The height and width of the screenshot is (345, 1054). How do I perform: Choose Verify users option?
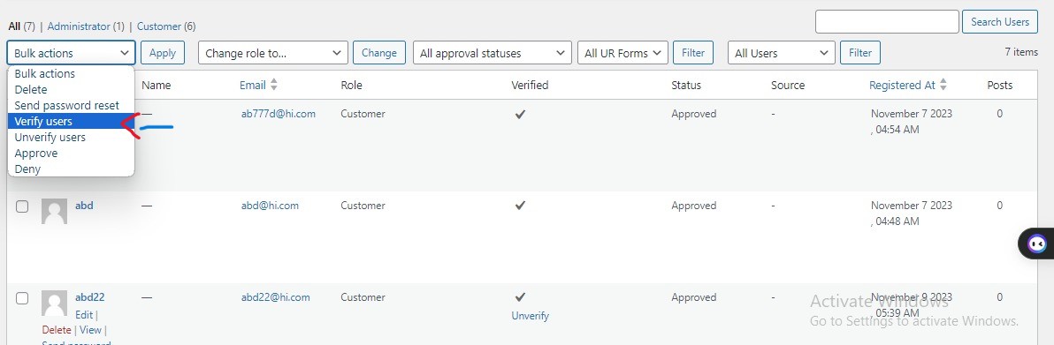click(72, 122)
